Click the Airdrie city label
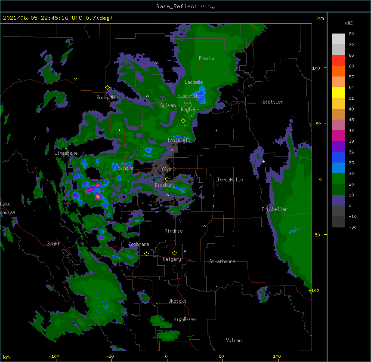This screenshot has height=362, width=371. pyautogui.click(x=173, y=231)
